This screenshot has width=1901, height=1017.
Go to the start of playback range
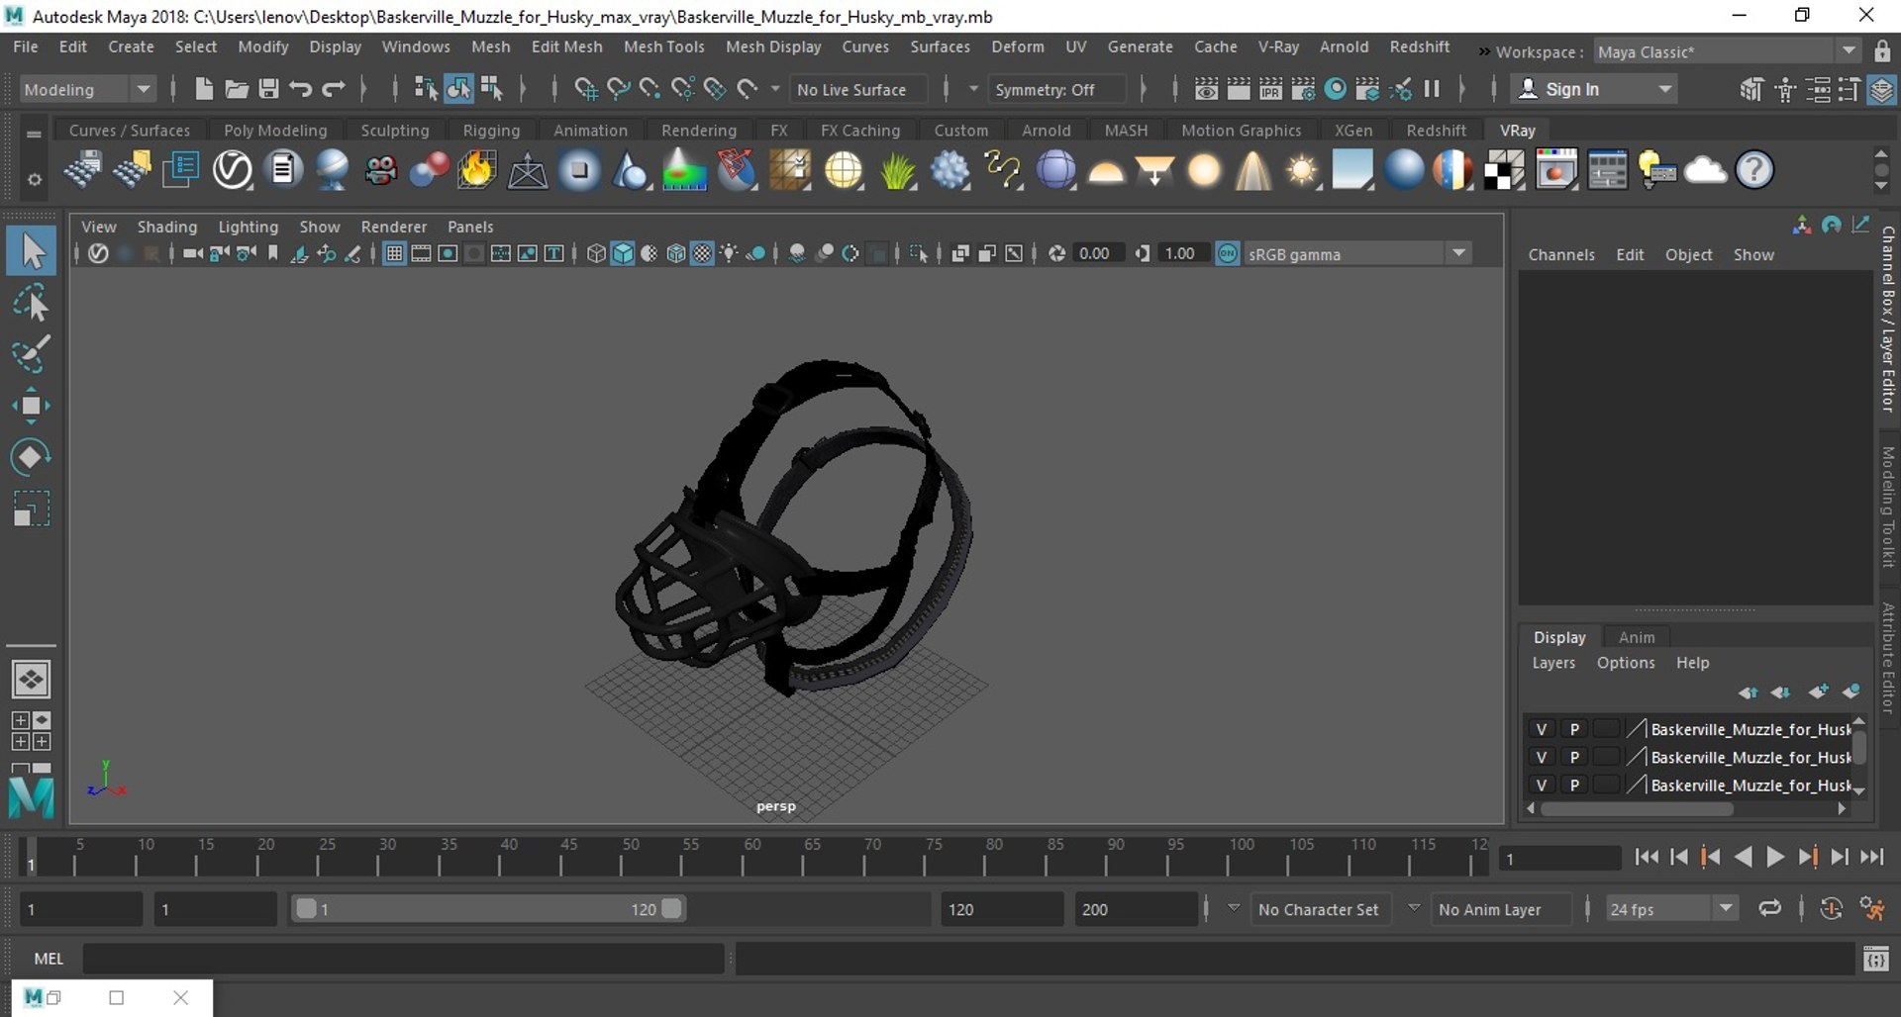pyautogui.click(x=1647, y=858)
